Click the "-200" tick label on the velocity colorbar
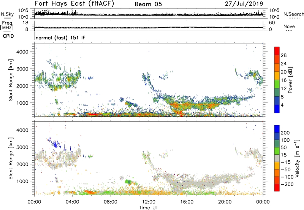Image resolution: width=304 pixels, height=210 pixels. point(287,184)
